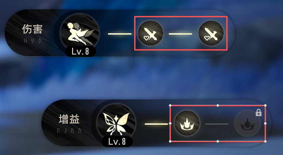Screen dimensions: 283x155
Task: Click the Lv. 8 badge under running figure
Action: [80, 52]
